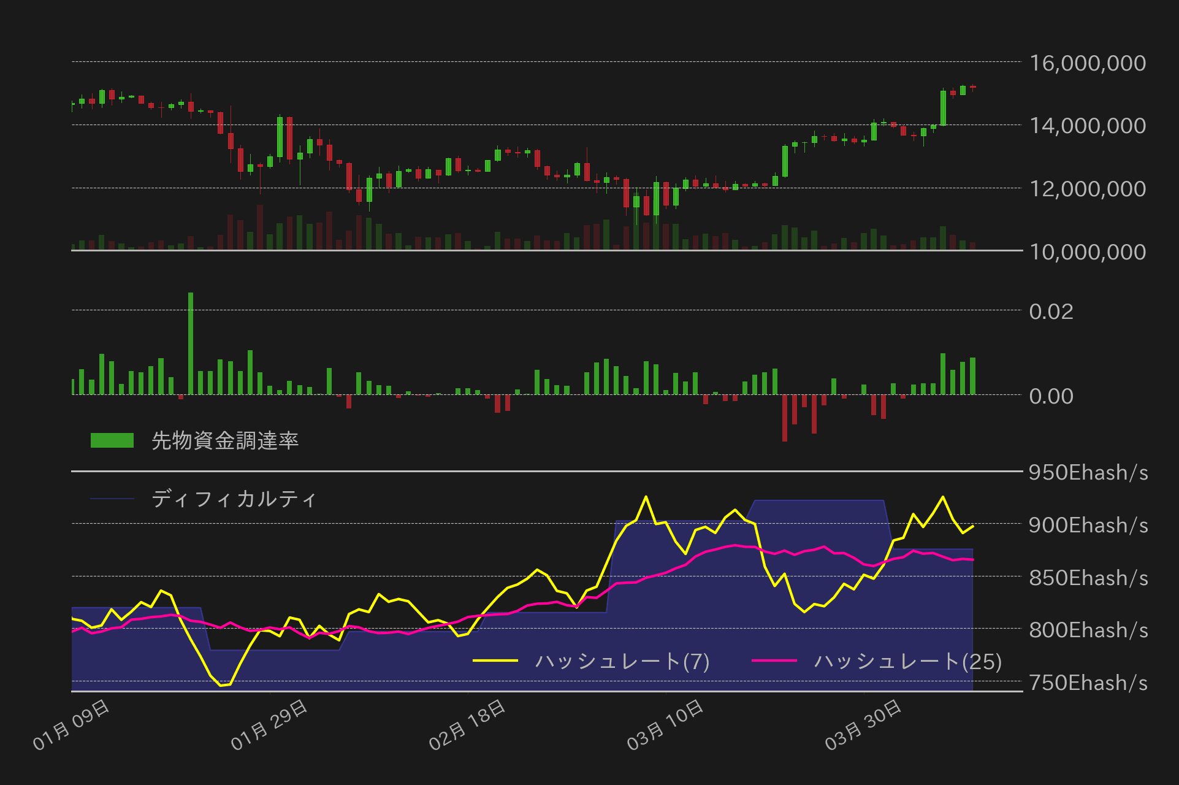
Task: Click the 900Ehash/s hashrate axis label
Action: click(x=1088, y=525)
